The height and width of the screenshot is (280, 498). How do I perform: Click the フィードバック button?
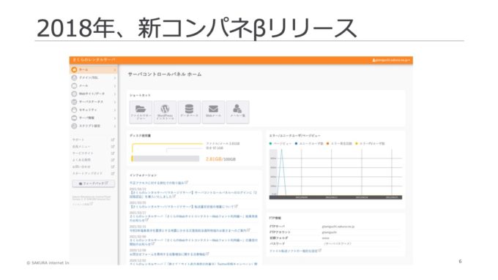(x=94, y=183)
